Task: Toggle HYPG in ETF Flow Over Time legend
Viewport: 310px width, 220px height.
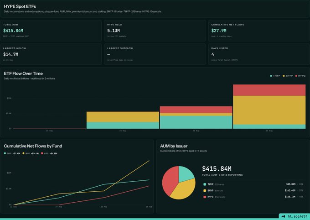Action: (x=300, y=76)
